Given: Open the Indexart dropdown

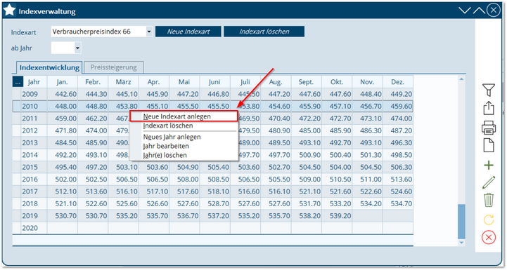Looking at the screenshot, I should pos(149,32).
